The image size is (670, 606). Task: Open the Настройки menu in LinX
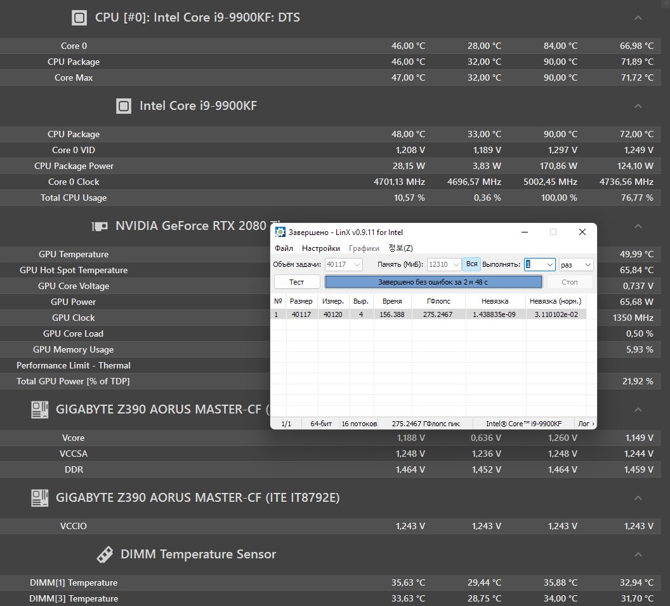point(321,248)
